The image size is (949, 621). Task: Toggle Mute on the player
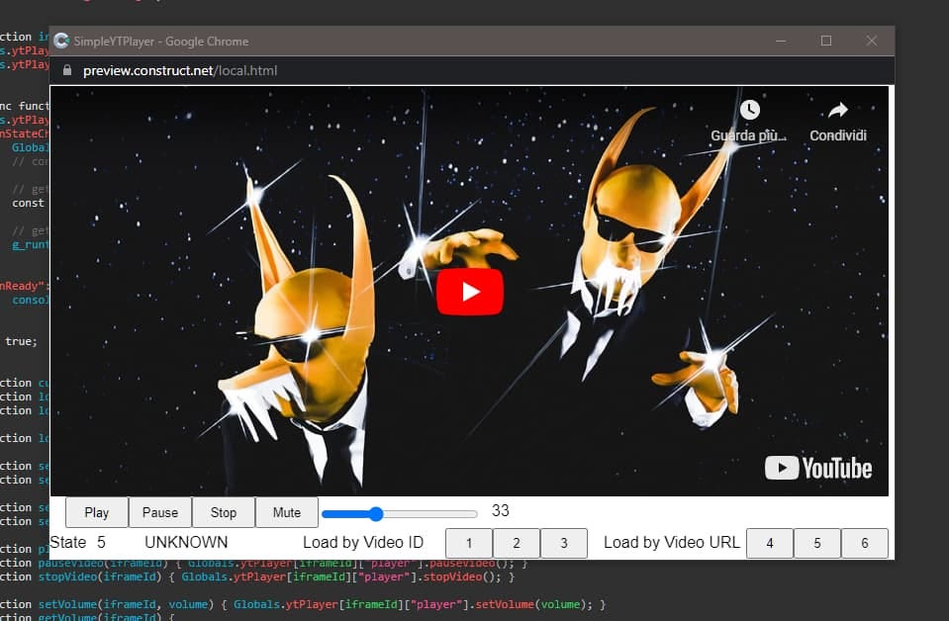pos(286,512)
